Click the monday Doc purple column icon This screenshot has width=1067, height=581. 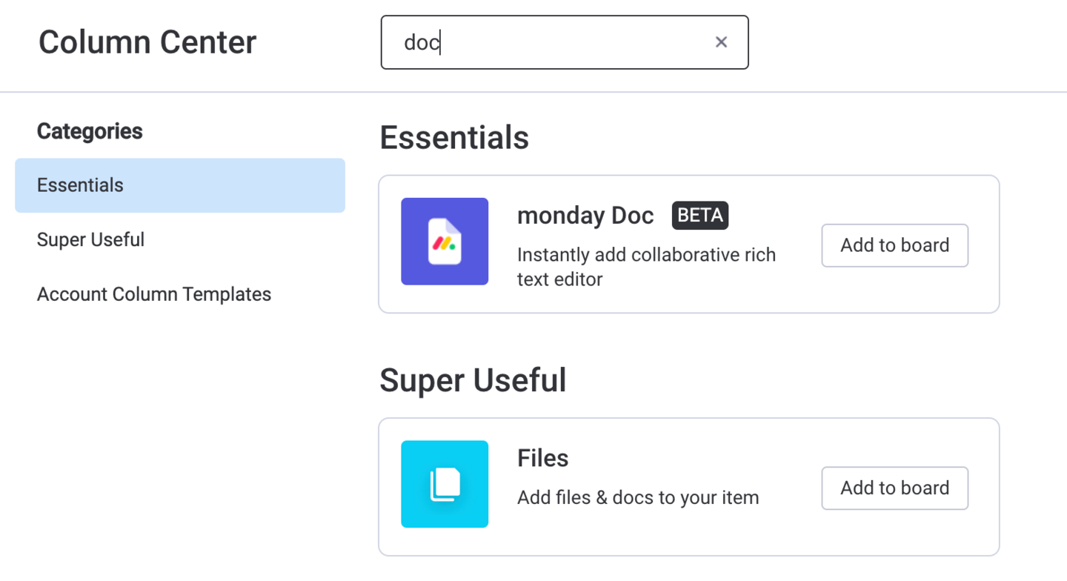pyautogui.click(x=445, y=242)
